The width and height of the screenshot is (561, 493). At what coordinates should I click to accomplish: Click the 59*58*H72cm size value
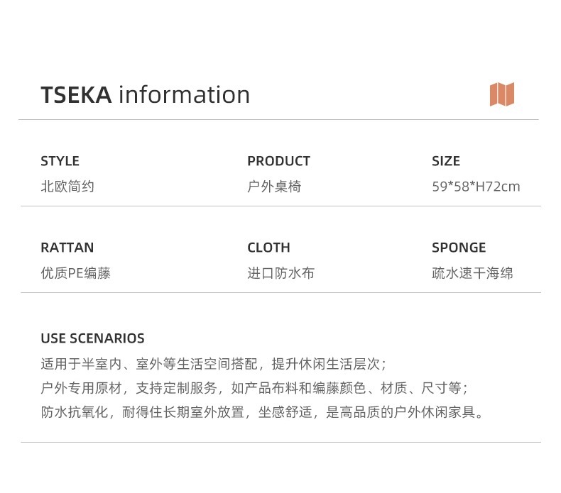click(x=476, y=187)
